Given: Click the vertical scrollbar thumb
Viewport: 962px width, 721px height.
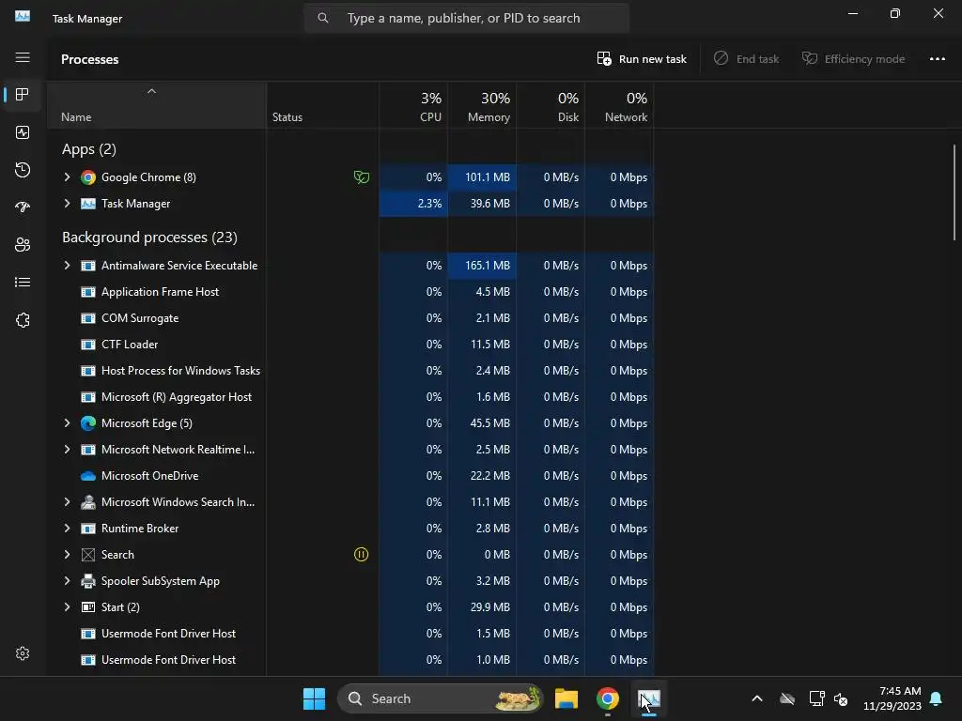Looking at the screenshot, I should [x=954, y=192].
